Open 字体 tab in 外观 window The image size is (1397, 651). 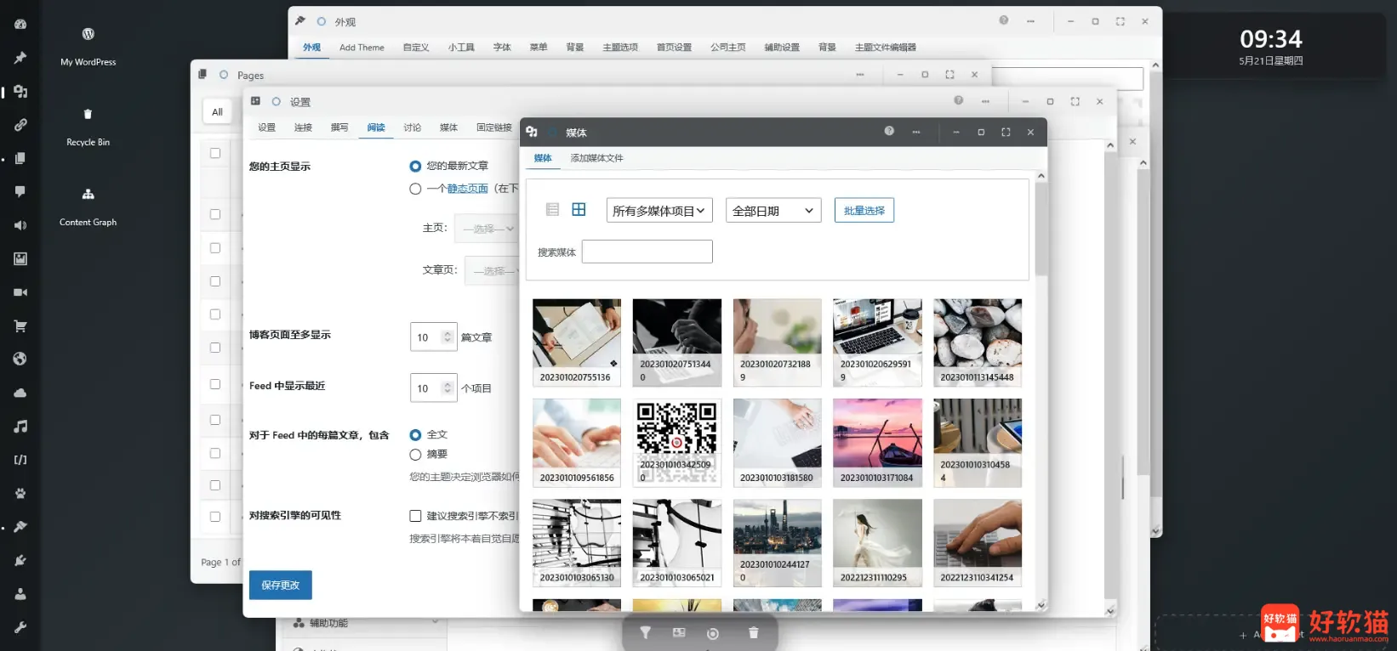[502, 48]
